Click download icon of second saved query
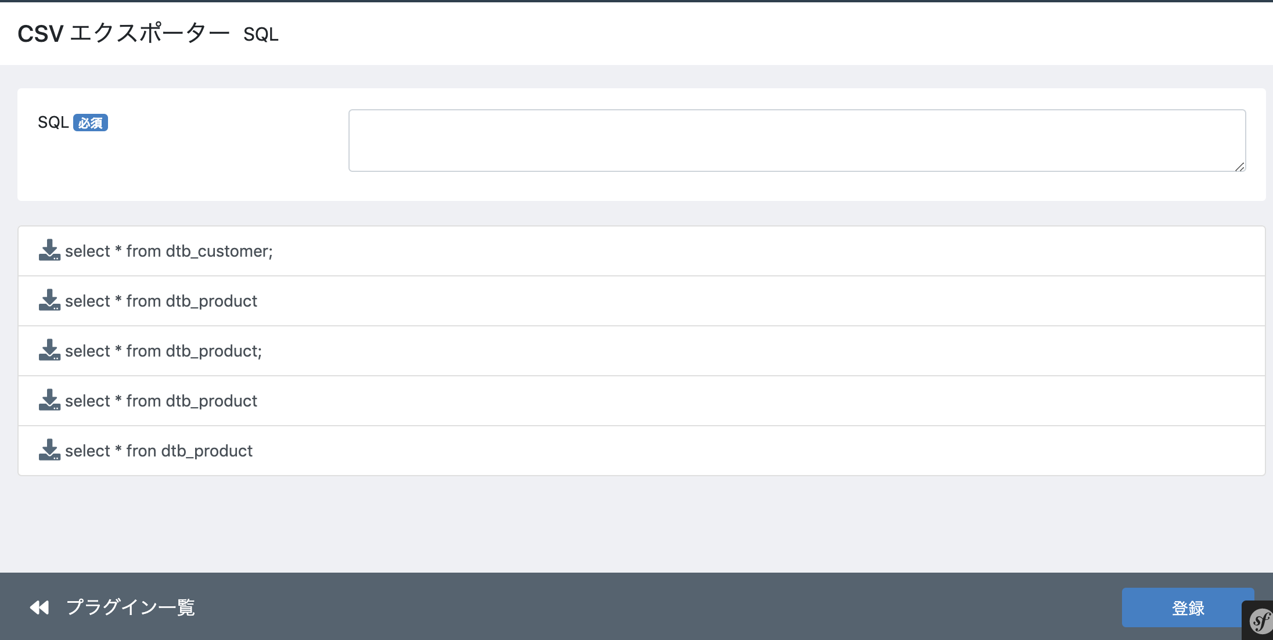 [49, 300]
